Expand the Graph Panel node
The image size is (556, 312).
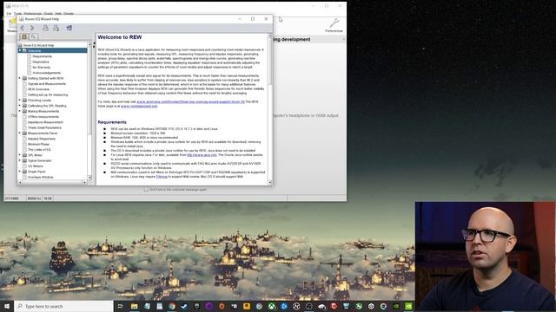[x=20, y=172]
